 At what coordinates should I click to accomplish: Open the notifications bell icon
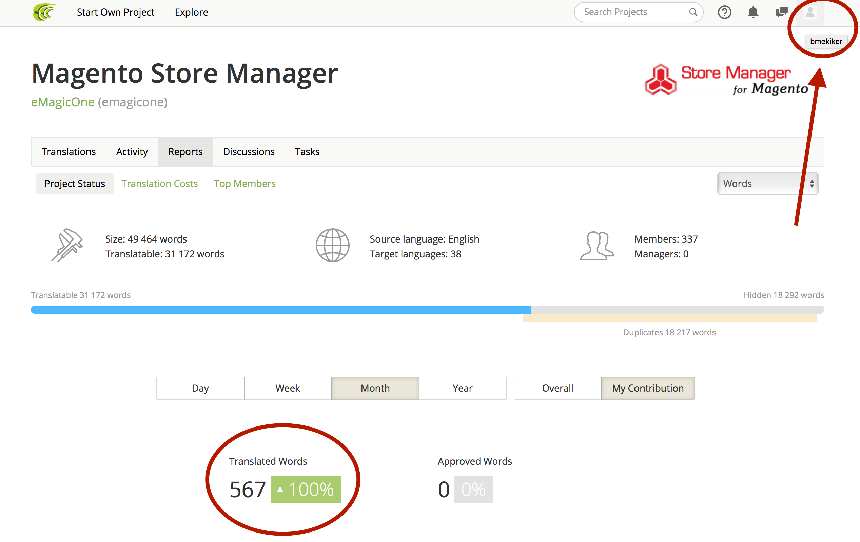[x=753, y=13]
